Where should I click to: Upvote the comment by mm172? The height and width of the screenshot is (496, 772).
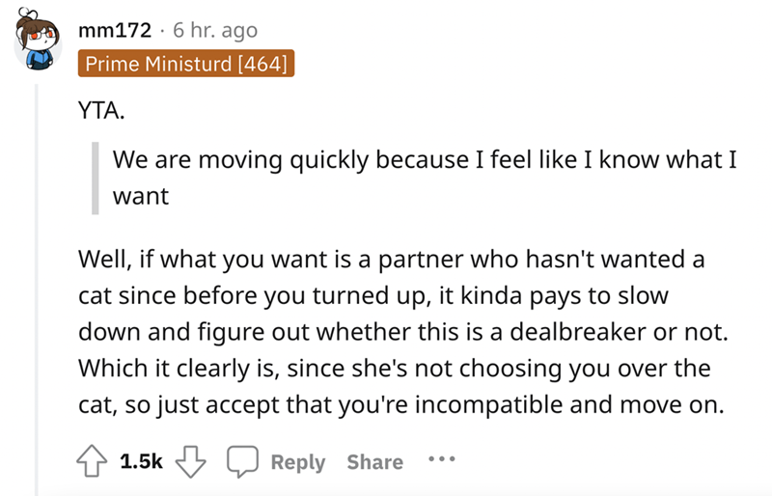(x=94, y=462)
